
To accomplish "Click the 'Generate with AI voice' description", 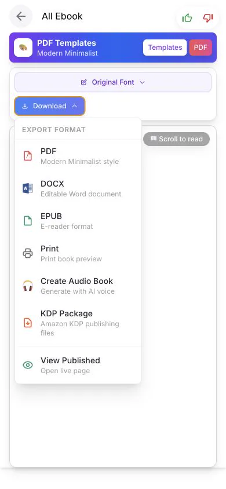I will pos(78,291).
